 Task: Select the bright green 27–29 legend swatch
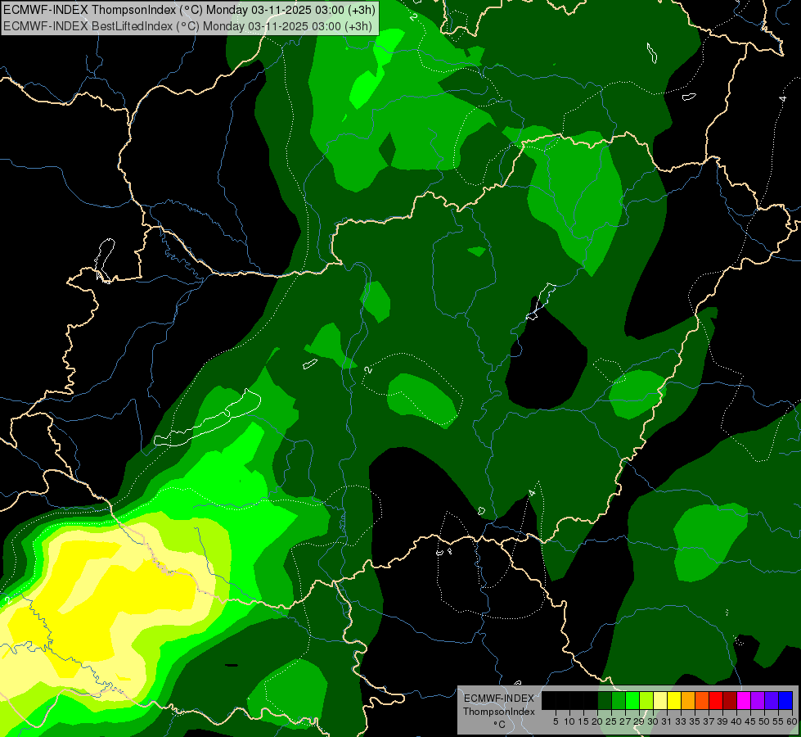[632, 701]
